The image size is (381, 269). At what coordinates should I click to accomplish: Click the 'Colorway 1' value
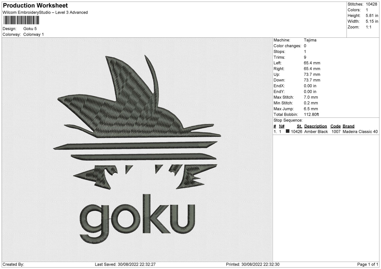(x=33, y=34)
